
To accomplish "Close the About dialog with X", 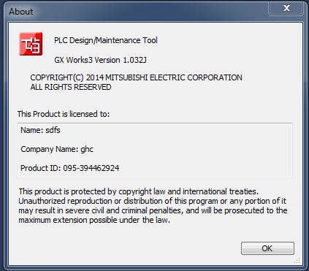I will click(x=286, y=9).
